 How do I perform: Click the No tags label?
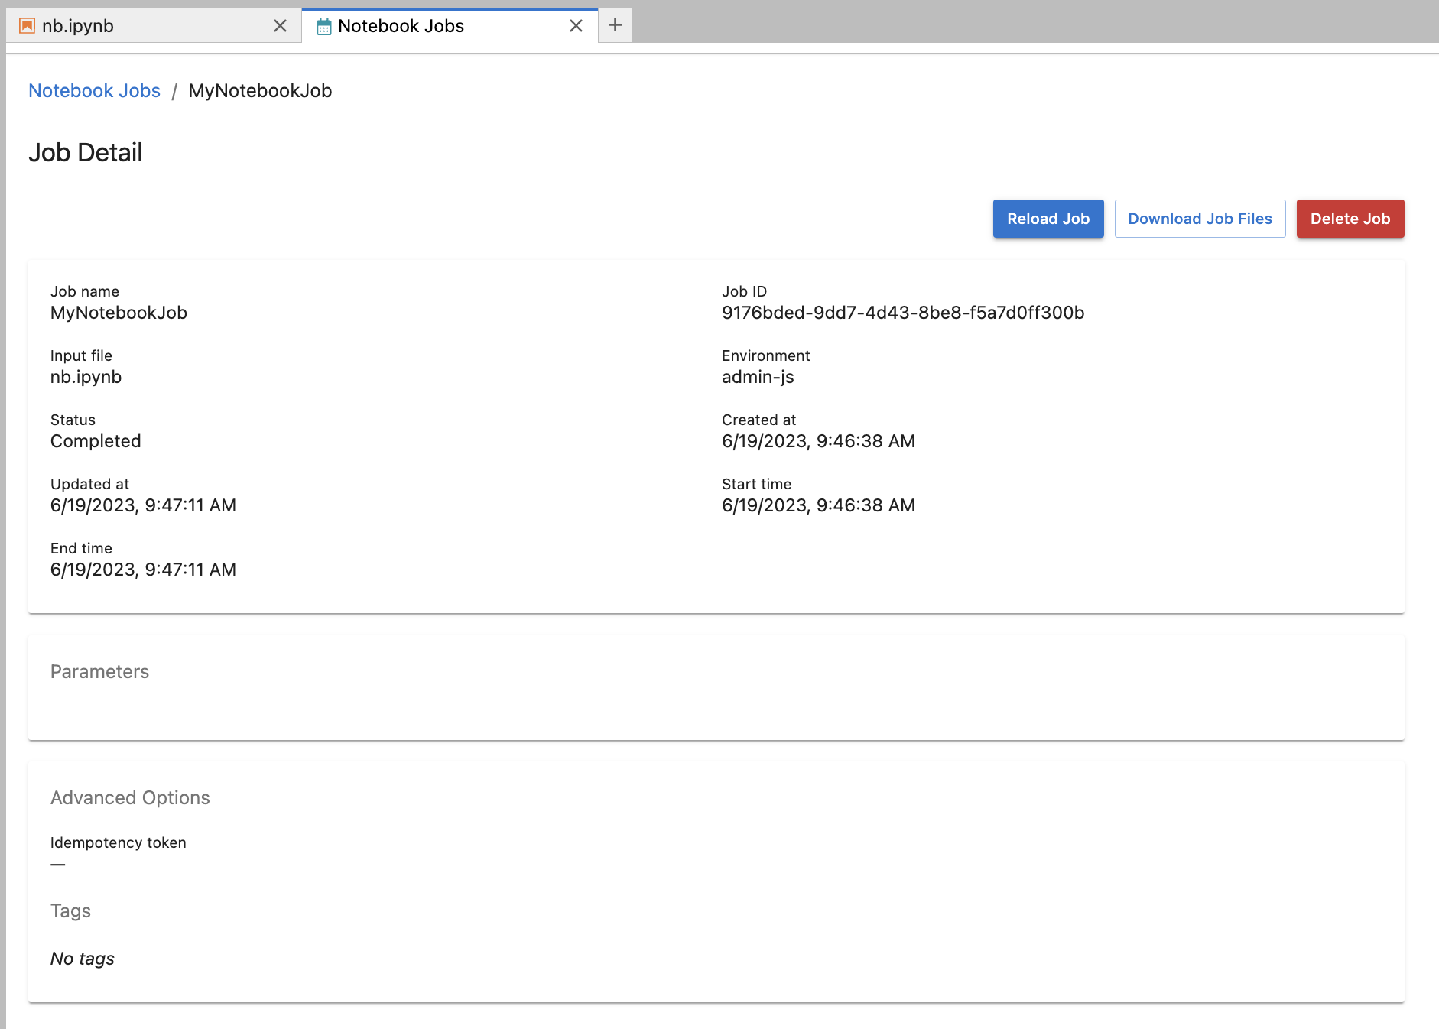(x=82, y=958)
